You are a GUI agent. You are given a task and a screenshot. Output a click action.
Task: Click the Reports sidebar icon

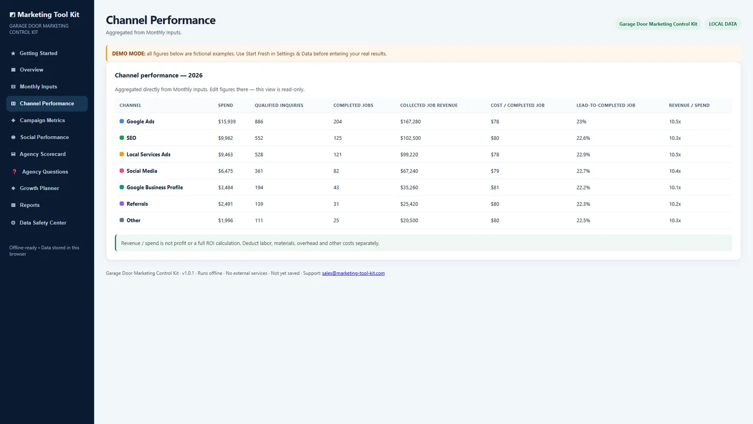[x=13, y=205]
